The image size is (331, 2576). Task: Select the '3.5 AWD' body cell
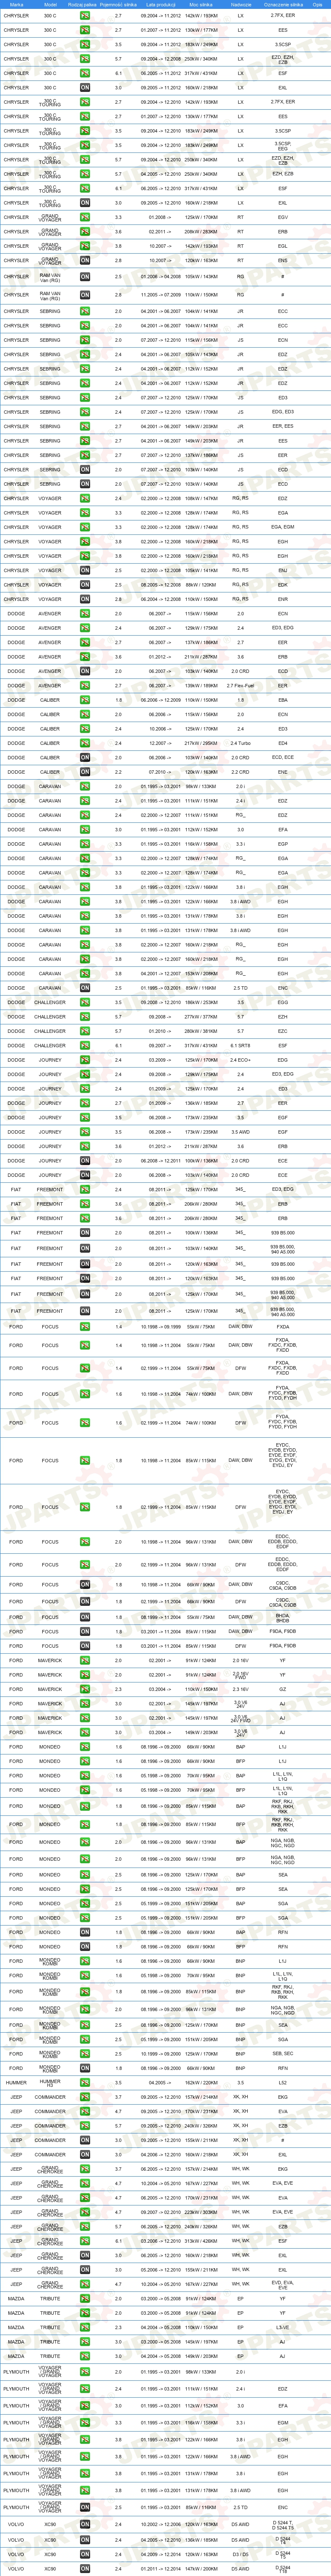tap(240, 1132)
